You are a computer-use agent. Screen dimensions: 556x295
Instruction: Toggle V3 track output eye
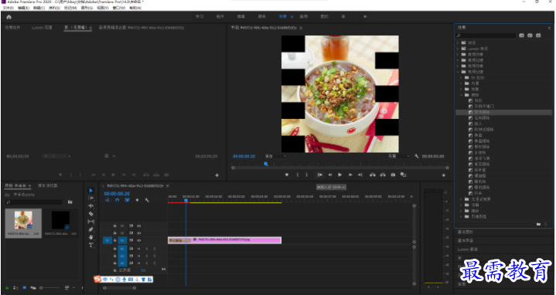point(139,225)
